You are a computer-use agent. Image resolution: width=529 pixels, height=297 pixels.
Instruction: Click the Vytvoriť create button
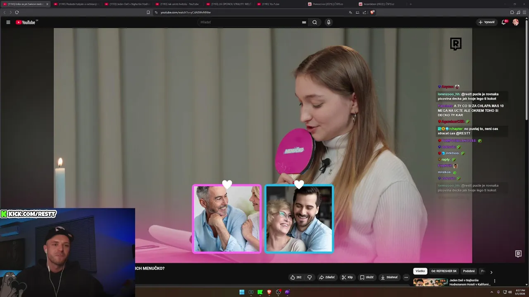click(486, 22)
